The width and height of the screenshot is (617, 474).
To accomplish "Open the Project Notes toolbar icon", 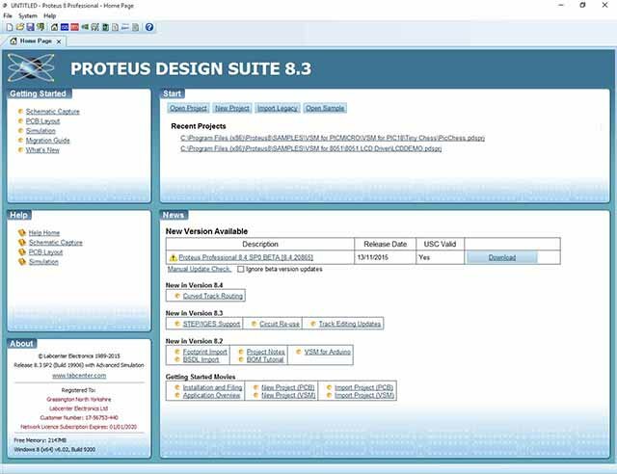I will pos(135,27).
